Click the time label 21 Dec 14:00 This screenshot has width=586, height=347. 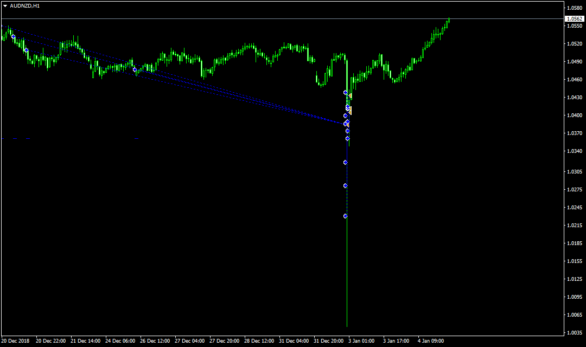[86, 341]
